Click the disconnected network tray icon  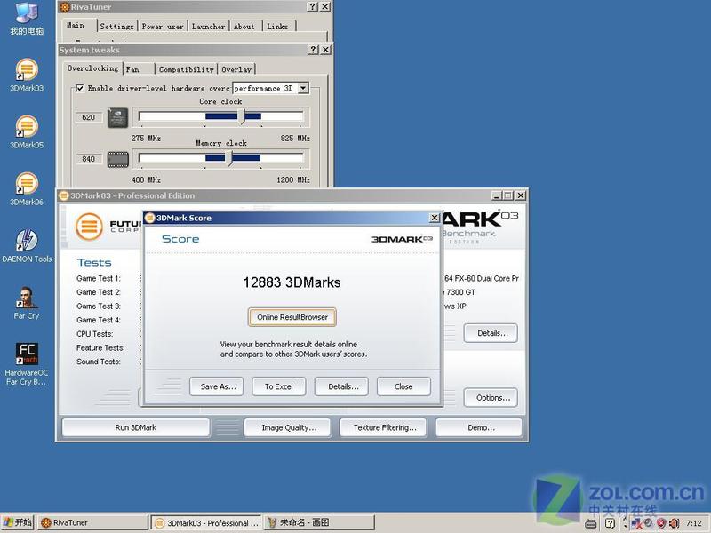[x=636, y=523]
